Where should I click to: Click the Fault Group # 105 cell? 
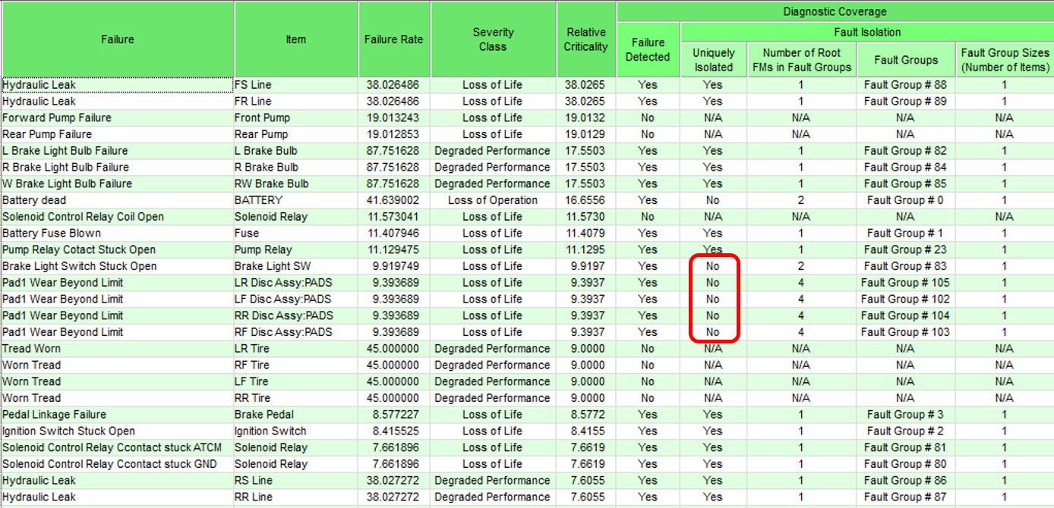pos(905,283)
